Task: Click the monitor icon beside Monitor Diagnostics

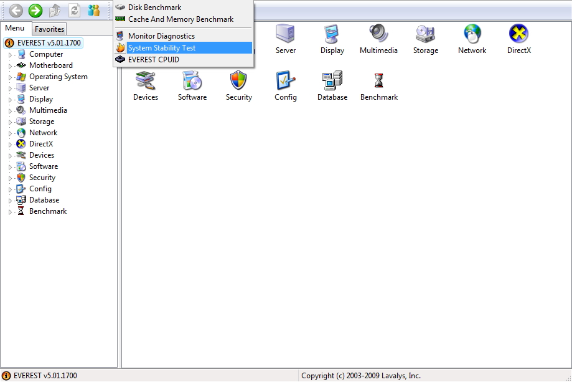Action: (x=120, y=36)
